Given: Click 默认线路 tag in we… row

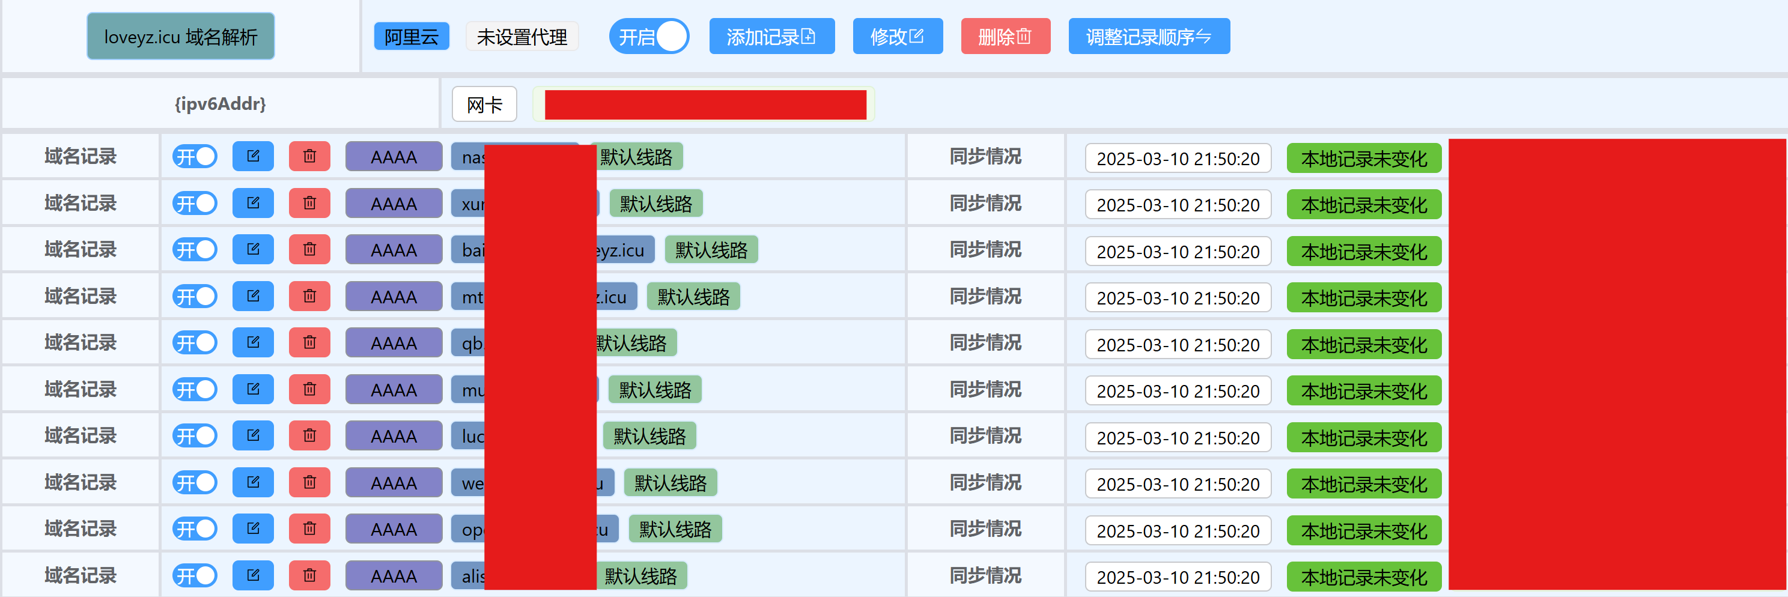Looking at the screenshot, I should point(670,482).
